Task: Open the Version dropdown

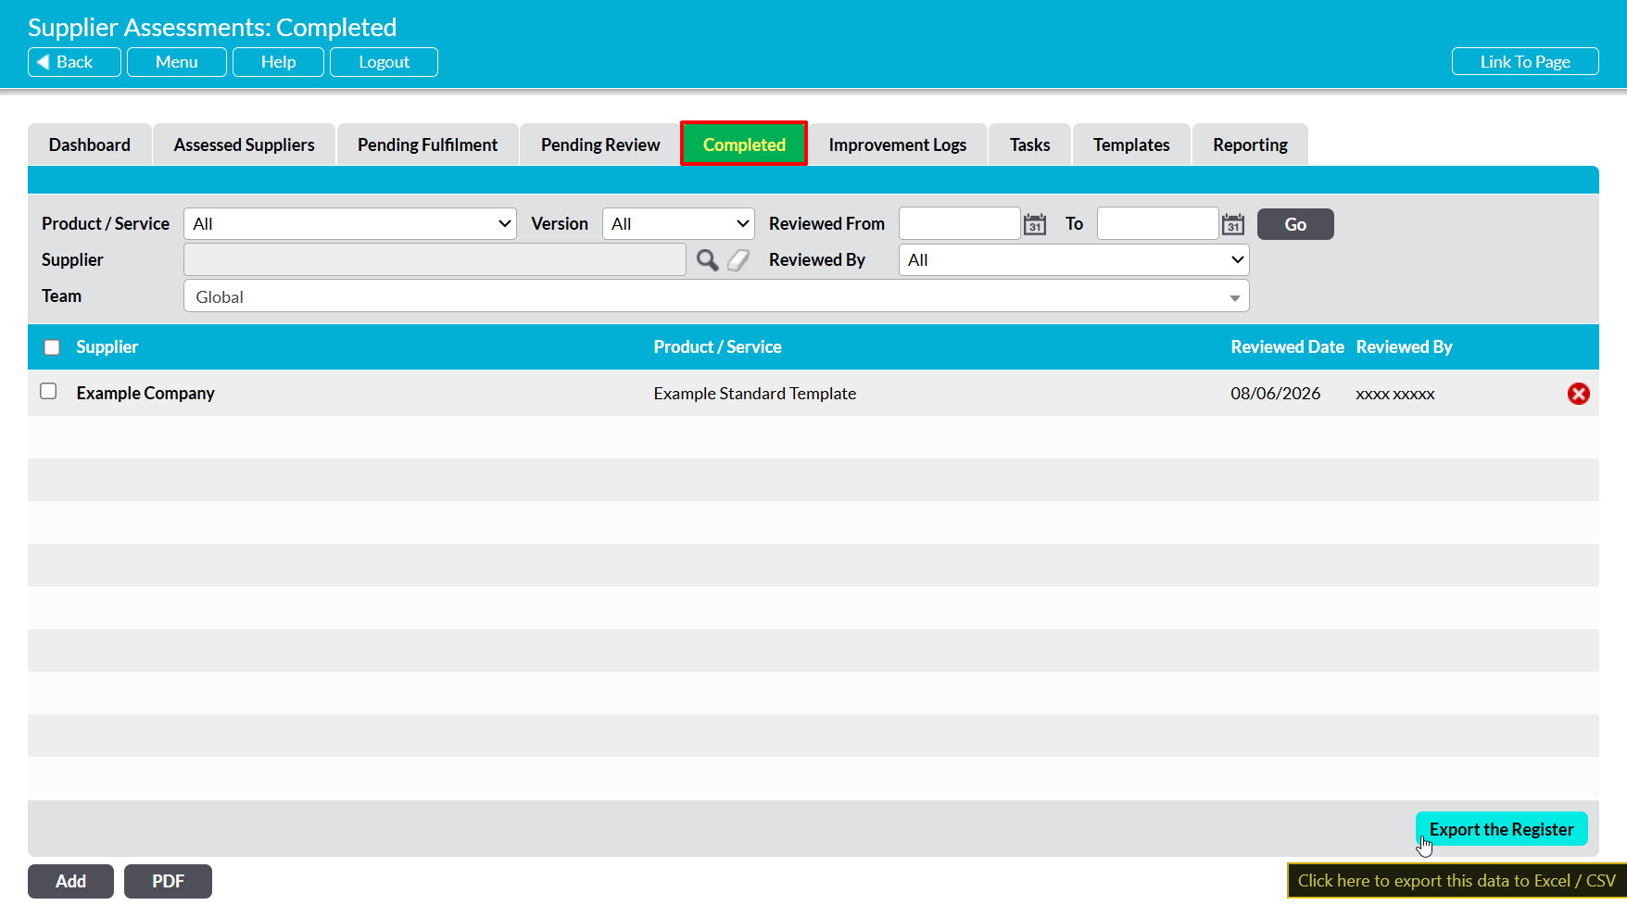Action: tap(678, 224)
